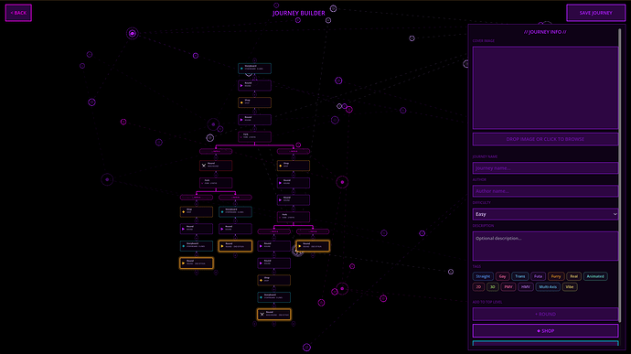Select the Drop node between the first two Round nodes
This screenshot has width=631, height=354.
(x=254, y=102)
